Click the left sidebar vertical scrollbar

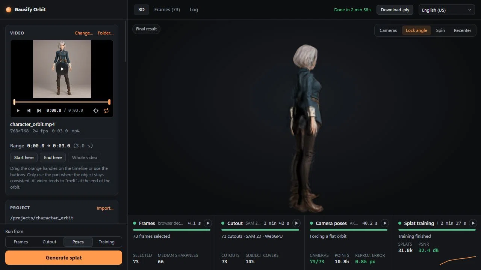(126, 41)
